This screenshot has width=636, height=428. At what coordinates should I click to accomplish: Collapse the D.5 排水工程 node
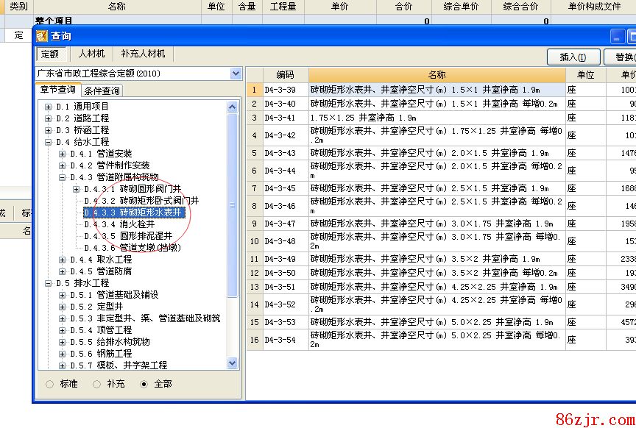pos(49,283)
